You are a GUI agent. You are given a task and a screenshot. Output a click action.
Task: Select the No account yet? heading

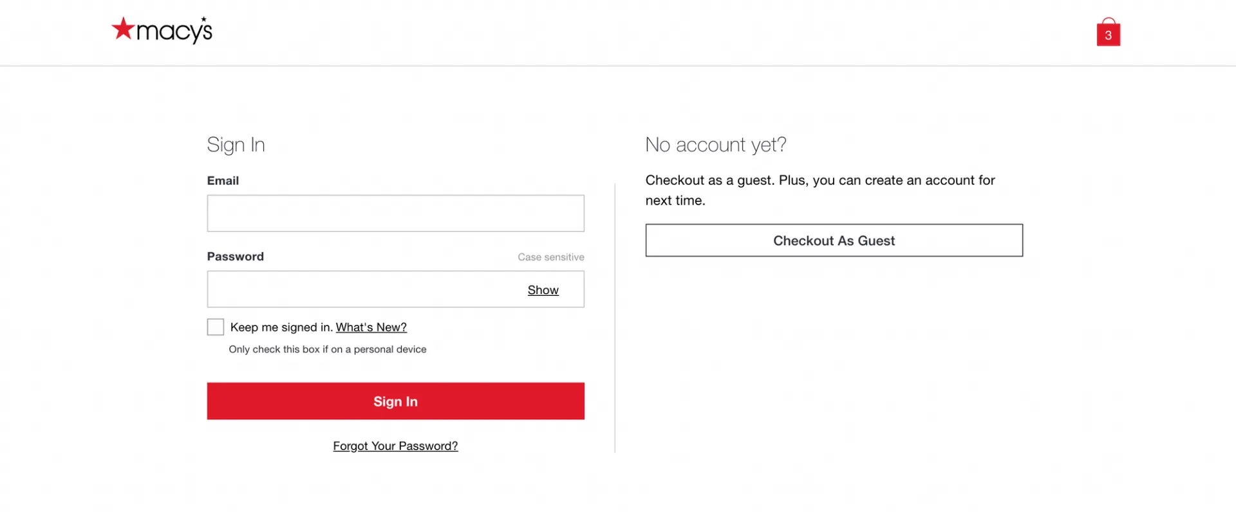pyautogui.click(x=716, y=145)
